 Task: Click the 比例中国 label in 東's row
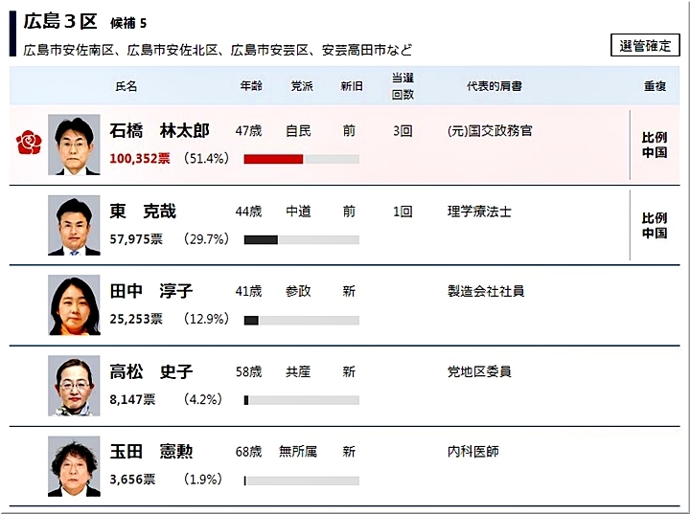(655, 225)
